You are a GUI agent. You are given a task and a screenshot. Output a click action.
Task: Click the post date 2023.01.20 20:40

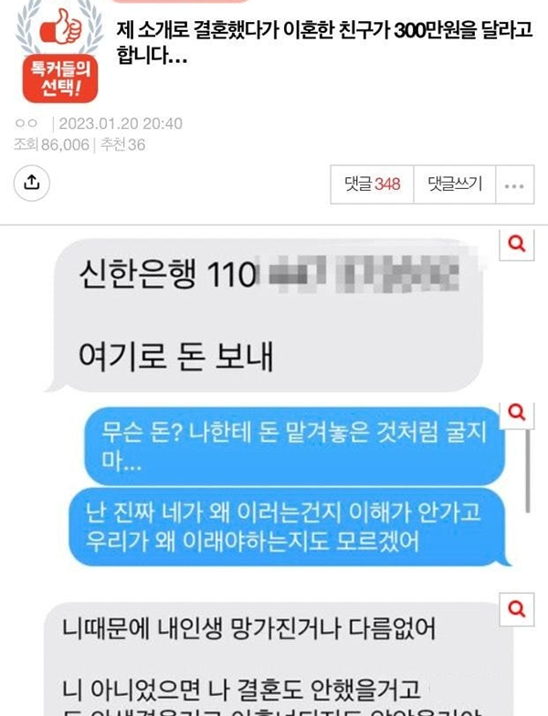(121, 123)
